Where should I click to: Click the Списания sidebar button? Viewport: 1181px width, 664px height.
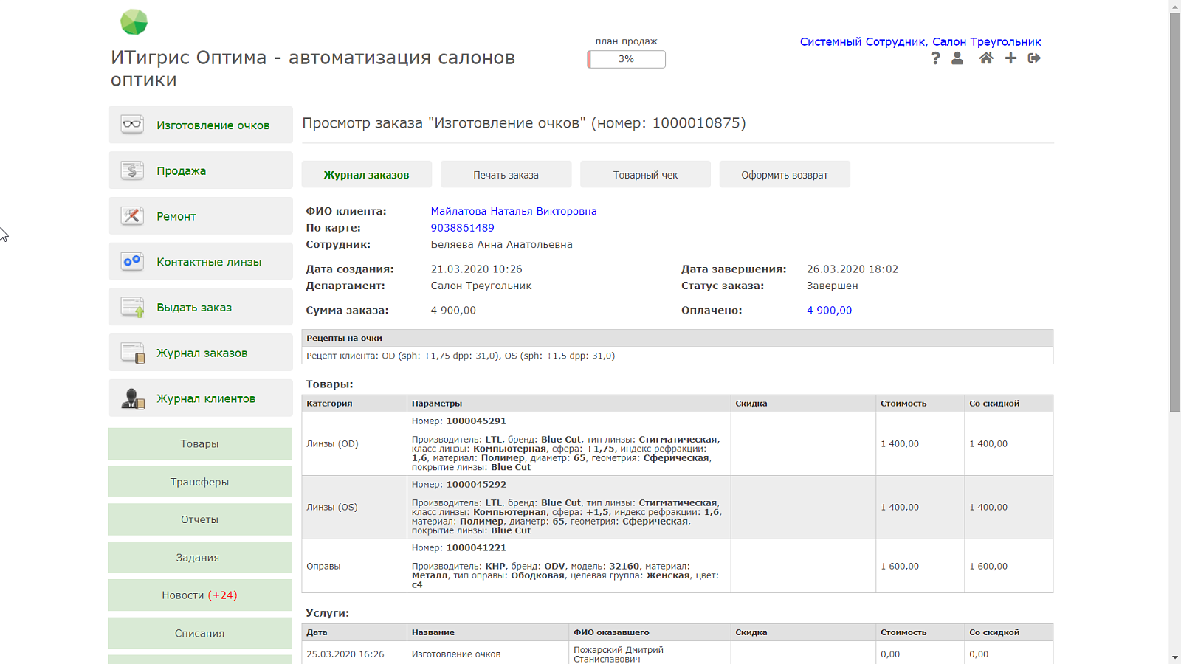[200, 633]
